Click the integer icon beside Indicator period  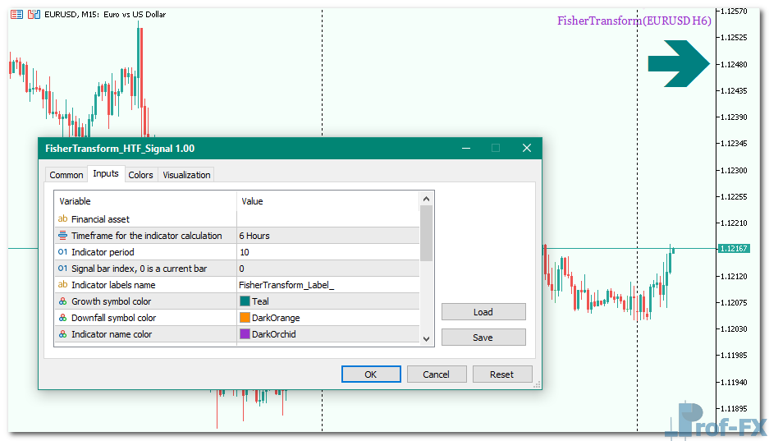(x=62, y=252)
